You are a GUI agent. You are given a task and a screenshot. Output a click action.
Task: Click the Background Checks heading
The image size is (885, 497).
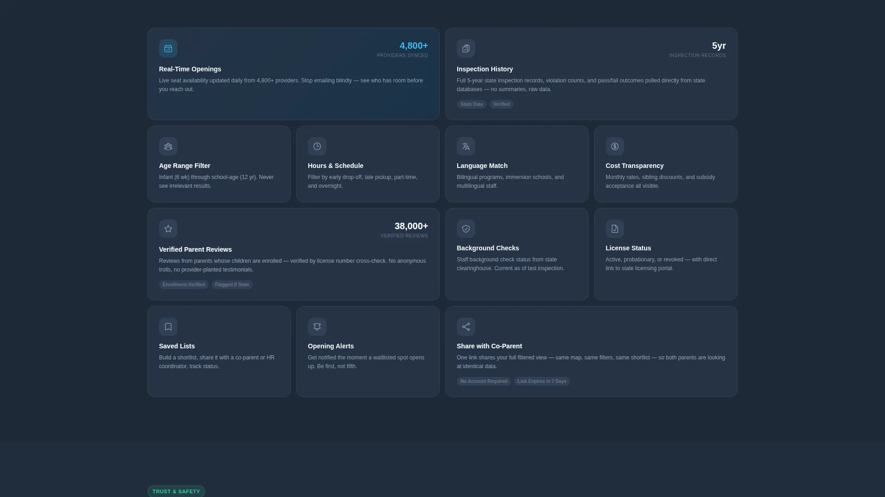pyautogui.click(x=488, y=248)
